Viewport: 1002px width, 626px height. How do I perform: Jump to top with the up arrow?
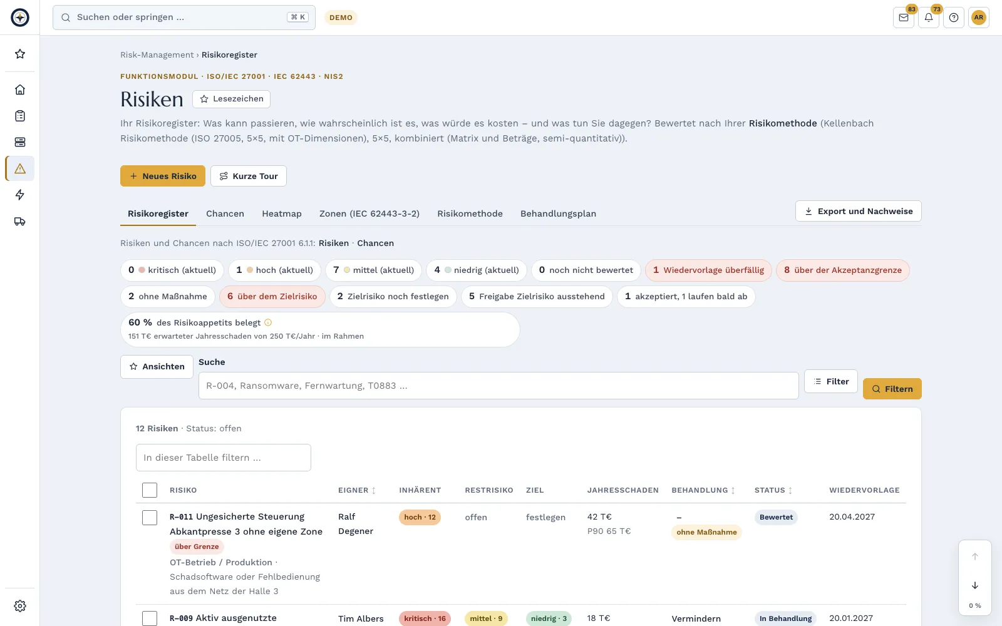(x=975, y=557)
